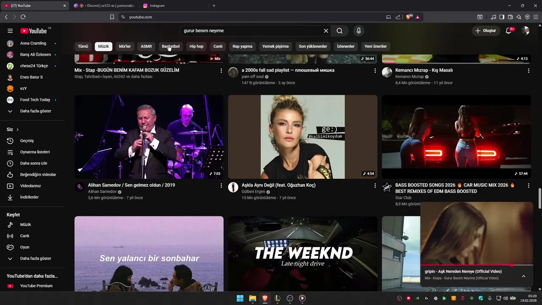Open File Explorer from the taskbar
The width and height of the screenshot is (542, 305).
252,298
